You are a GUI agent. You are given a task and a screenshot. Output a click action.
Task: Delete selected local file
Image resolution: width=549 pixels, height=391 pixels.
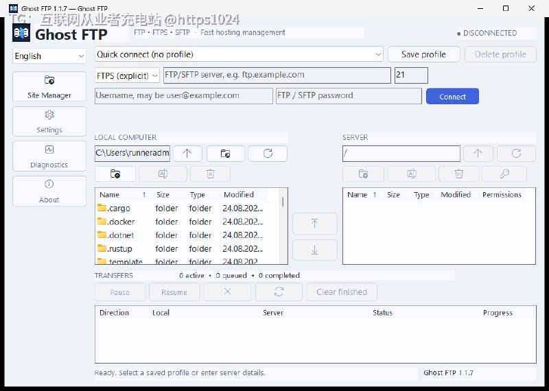click(211, 174)
